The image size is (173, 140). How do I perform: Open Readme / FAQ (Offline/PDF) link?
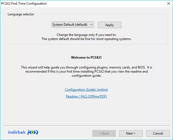(x=87, y=96)
